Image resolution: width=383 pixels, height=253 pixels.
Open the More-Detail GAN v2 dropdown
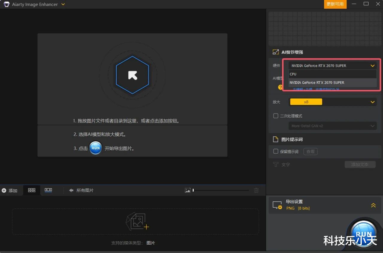[332, 126]
